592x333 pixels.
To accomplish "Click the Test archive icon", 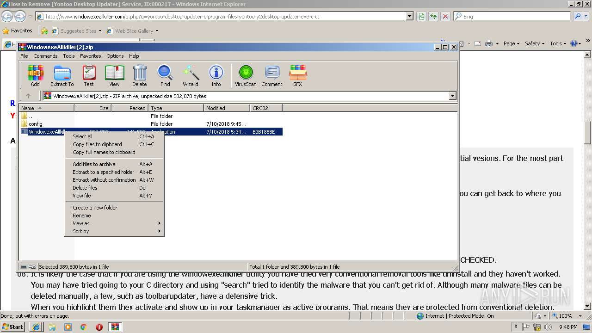I will 89,75.
